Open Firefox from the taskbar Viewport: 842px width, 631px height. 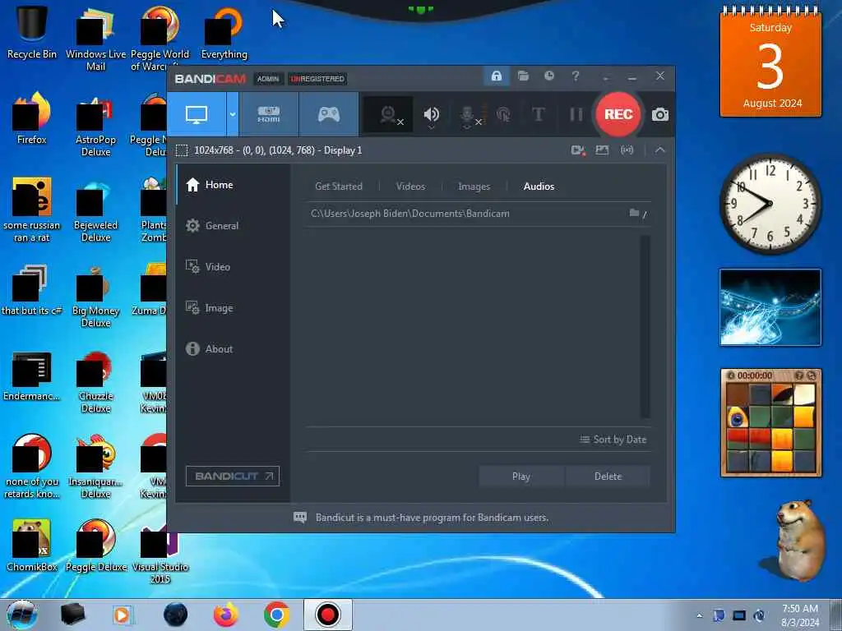(x=226, y=615)
